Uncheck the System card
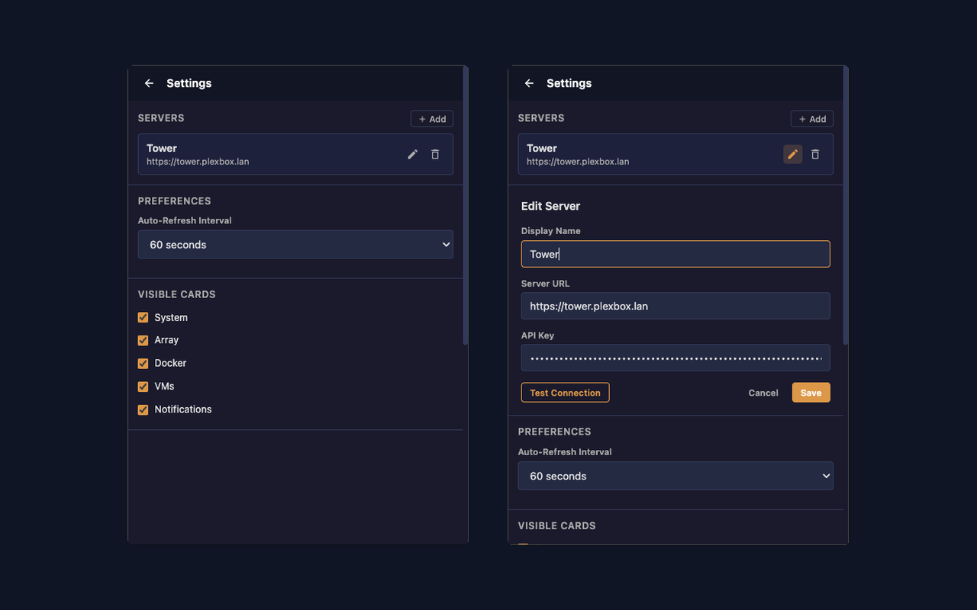Screen dimensions: 977x610 click(x=143, y=317)
